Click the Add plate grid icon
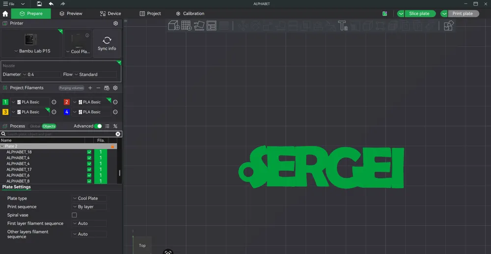Image resolution: width=491 pixels, height=254 pixels. (x=186, y=25)
